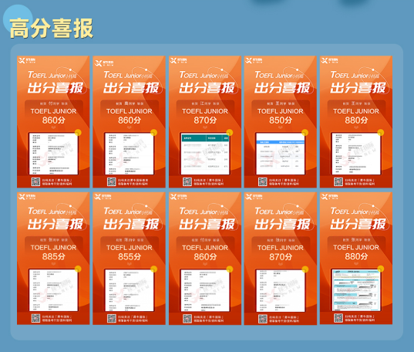Open the score report image on the 850分 poster
The width and height of the screenshot is (414, 352).
coord(281,154)
